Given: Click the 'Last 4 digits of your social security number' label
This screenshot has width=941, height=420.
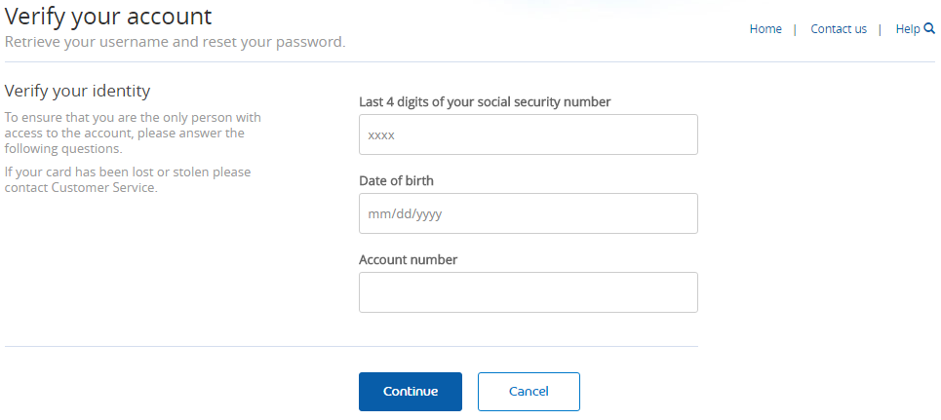Looking at the screenshot, I should pos(485,102).
